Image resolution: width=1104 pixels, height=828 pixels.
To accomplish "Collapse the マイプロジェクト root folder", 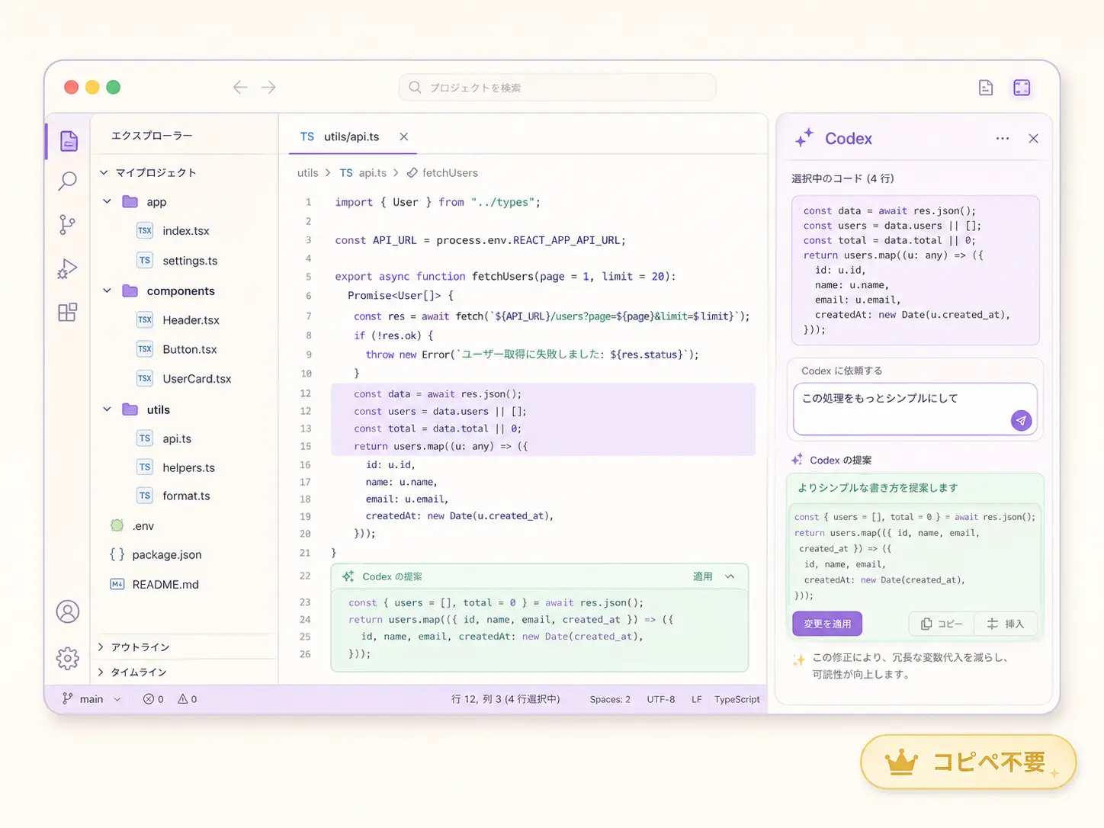I will click(104, 172).
